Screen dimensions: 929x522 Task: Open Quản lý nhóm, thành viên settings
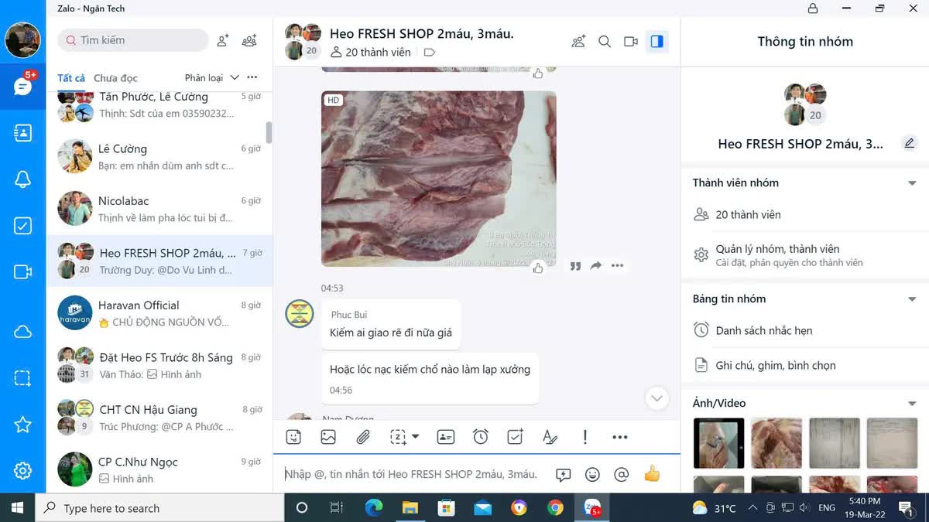pos(777,254)
